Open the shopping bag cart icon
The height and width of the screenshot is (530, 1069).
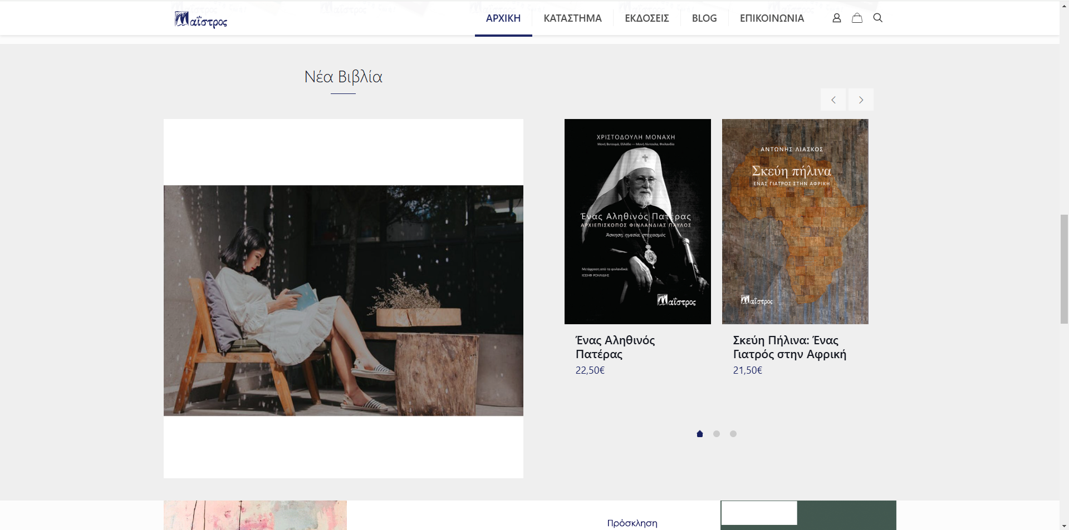click(x=857, y=18)
